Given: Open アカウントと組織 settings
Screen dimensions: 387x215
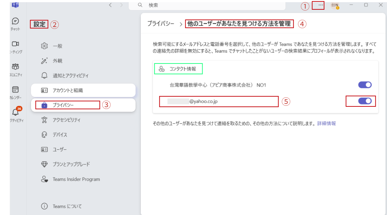Looking at the screenshot, I should pos(70,90).
